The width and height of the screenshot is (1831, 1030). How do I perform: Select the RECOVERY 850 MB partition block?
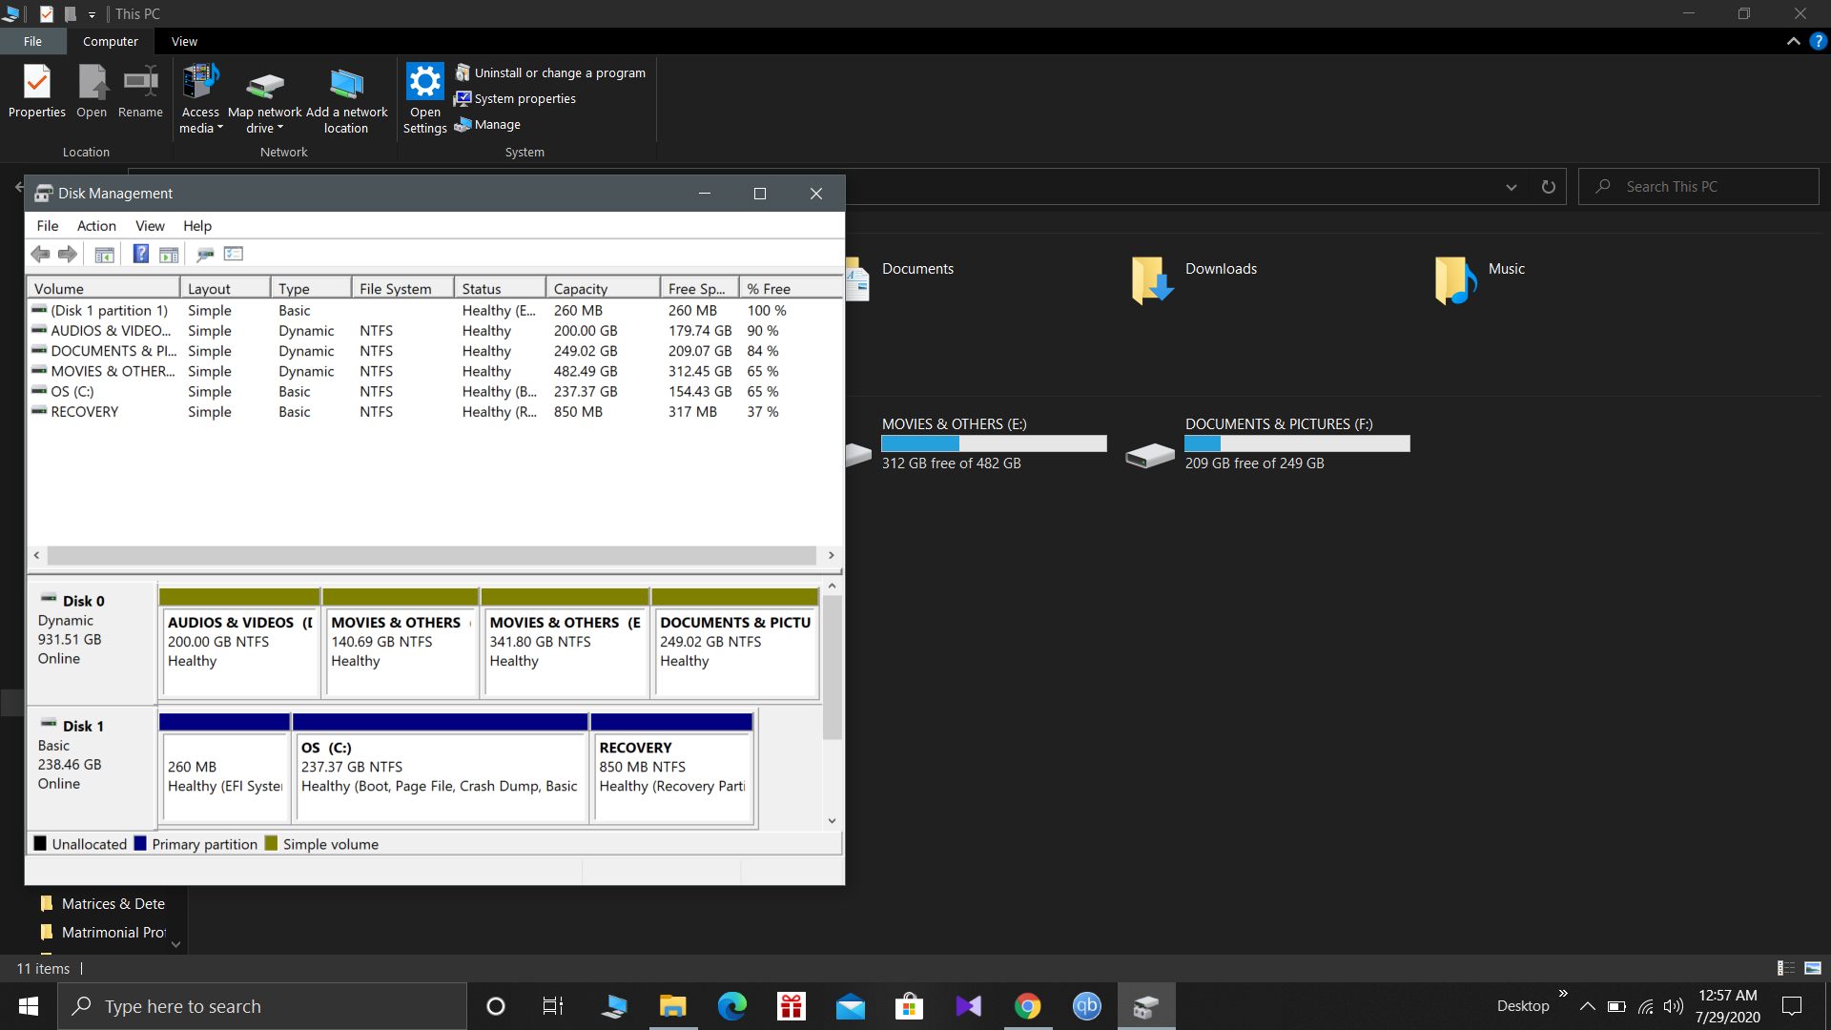pos(672,768)
